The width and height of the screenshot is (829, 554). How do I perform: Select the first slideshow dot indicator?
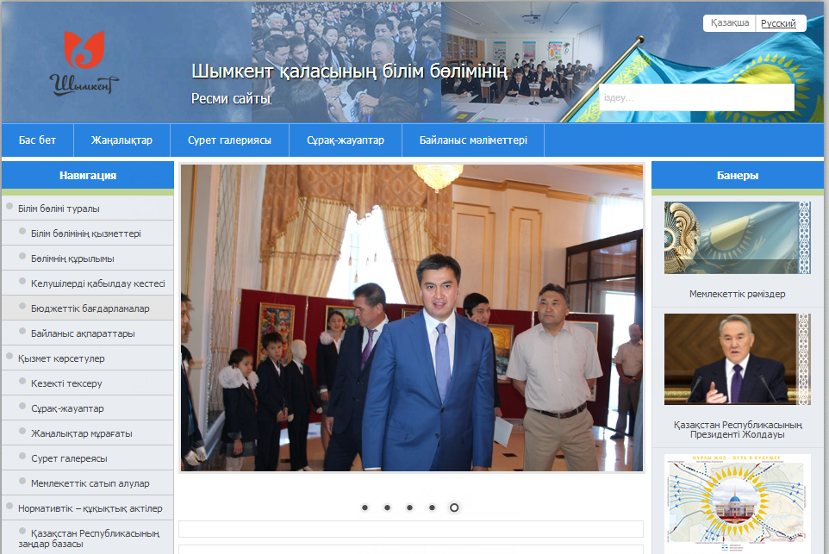click(365, 507)
